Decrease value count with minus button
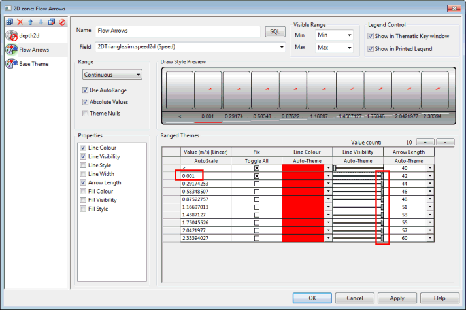This screenshot has height=310, width=466. (445, 142)
